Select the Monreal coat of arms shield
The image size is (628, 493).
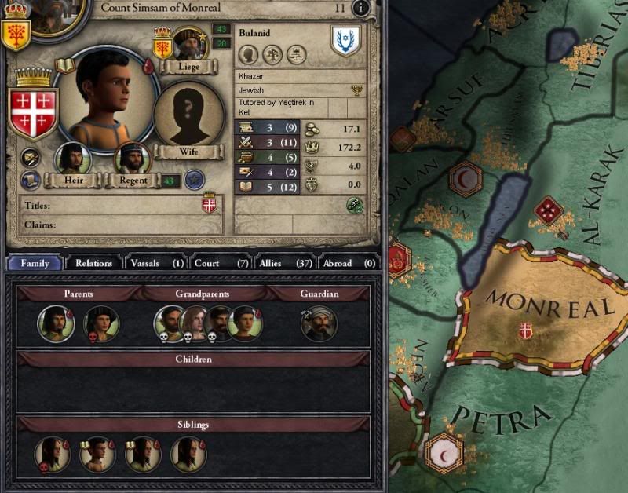[x=33, y=114]
